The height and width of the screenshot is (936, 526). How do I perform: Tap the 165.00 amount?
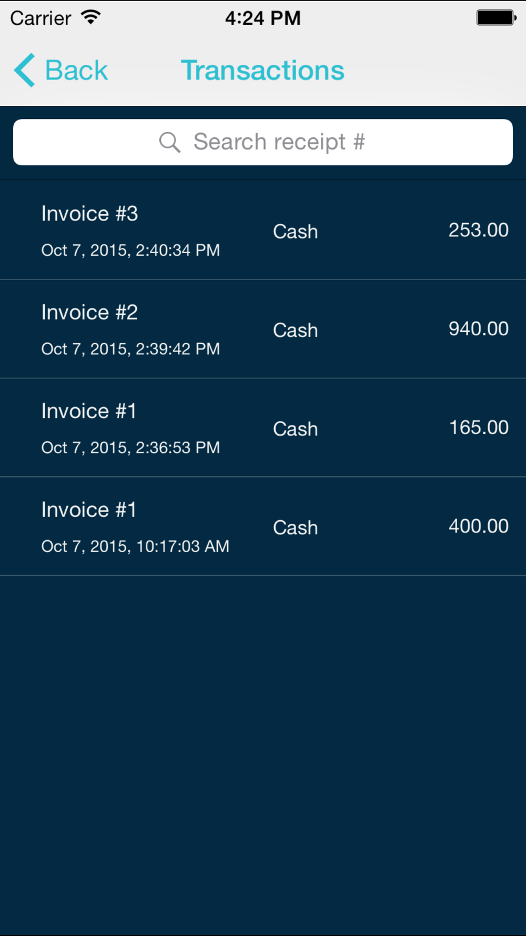coord(479,427)
